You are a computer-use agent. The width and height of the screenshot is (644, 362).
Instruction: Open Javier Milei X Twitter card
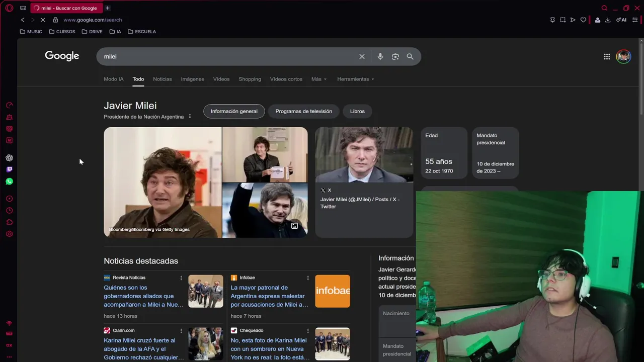[364, 182]
